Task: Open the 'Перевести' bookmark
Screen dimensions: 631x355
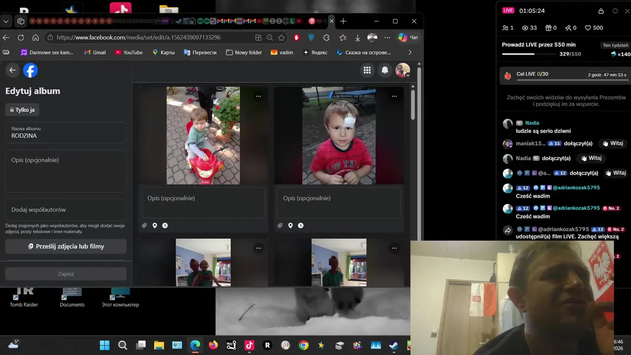Action: click(200, 52)
